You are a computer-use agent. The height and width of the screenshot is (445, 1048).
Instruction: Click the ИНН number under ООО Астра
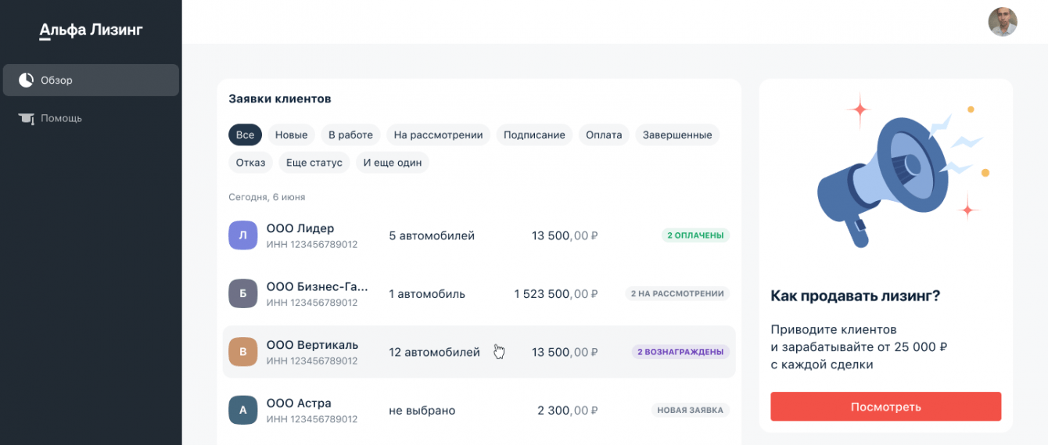tap(312, 419)
